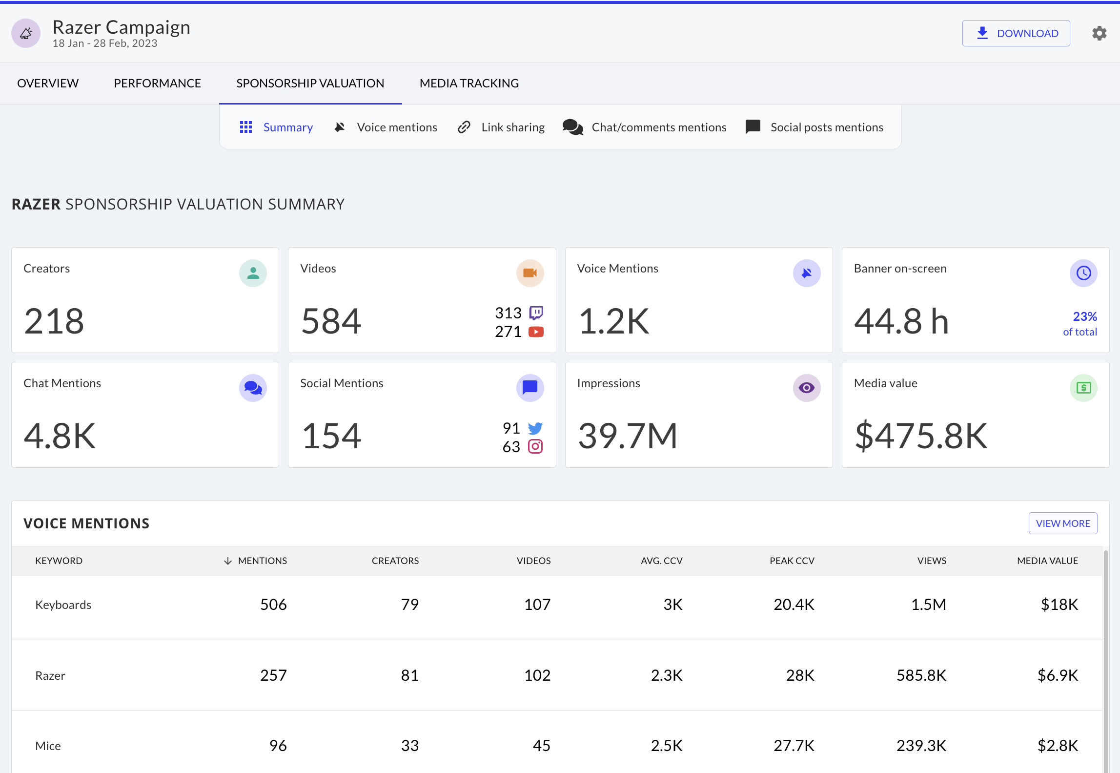Click the Razer Campaign megaphone avatar icon
This screenshot has height=773, width=1120.
pos(26,33)
